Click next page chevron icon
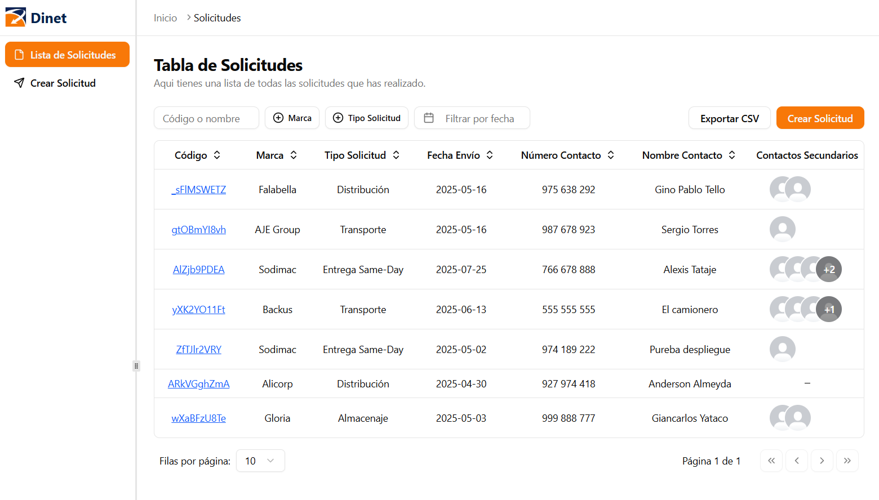 pos(822,461)
